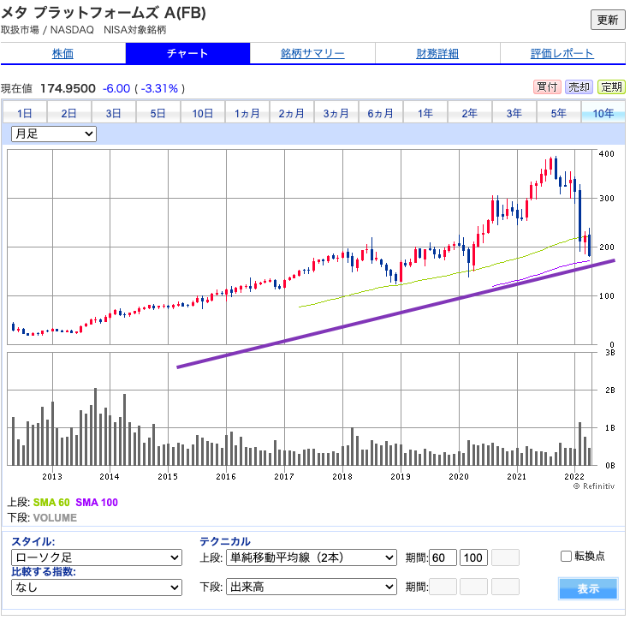Viewport: 630px width, 620px height.
Task: Select the 2日 chart period
Action: (68, 113)
